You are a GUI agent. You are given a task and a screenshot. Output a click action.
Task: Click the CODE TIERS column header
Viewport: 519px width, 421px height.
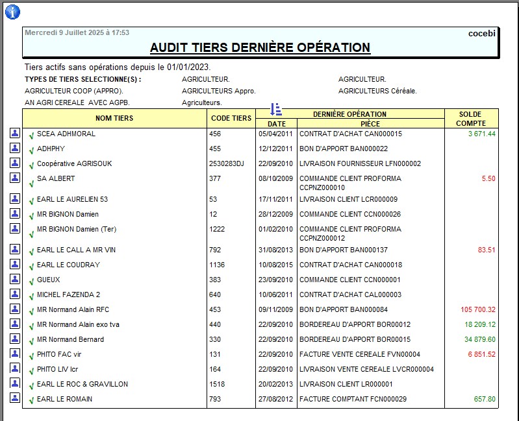[231, 118]
